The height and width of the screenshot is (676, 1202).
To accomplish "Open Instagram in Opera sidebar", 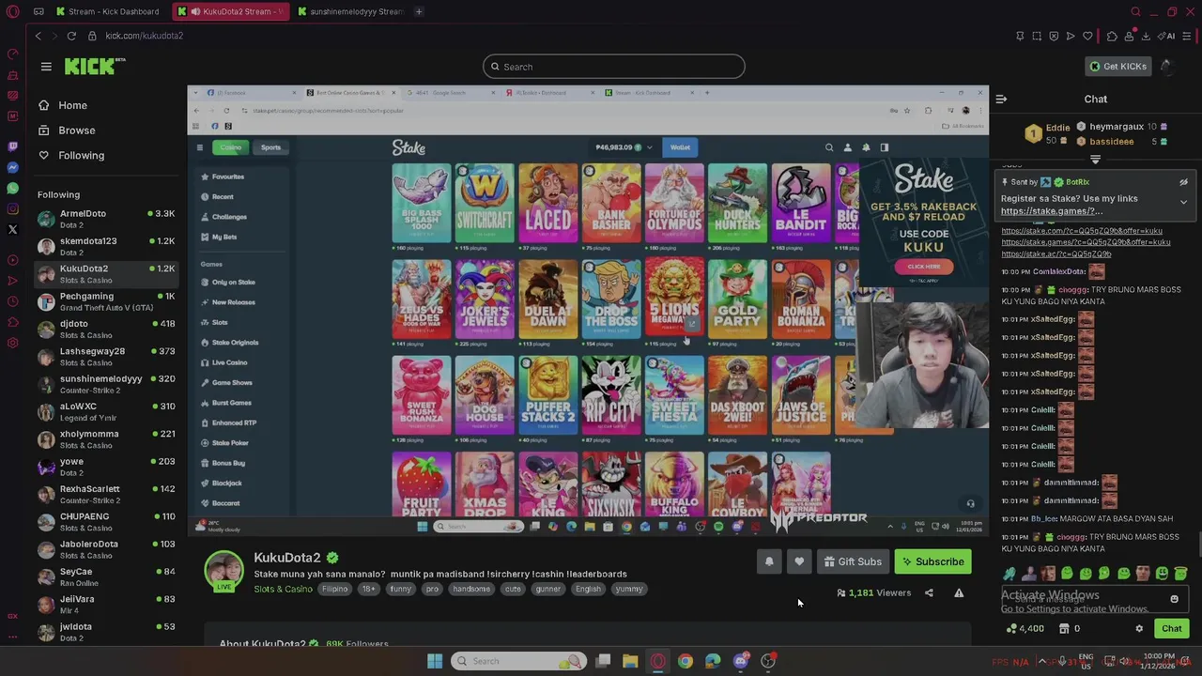I will (x=12, y=208).
